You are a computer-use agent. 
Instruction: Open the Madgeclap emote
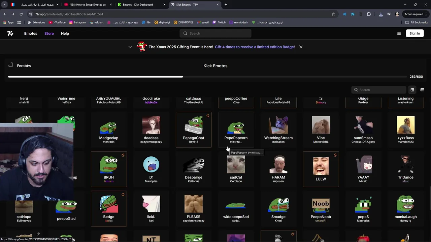coord(109,130)
